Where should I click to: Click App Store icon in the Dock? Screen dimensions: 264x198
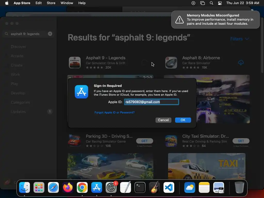pyautogui.click(x=97, y=187)
